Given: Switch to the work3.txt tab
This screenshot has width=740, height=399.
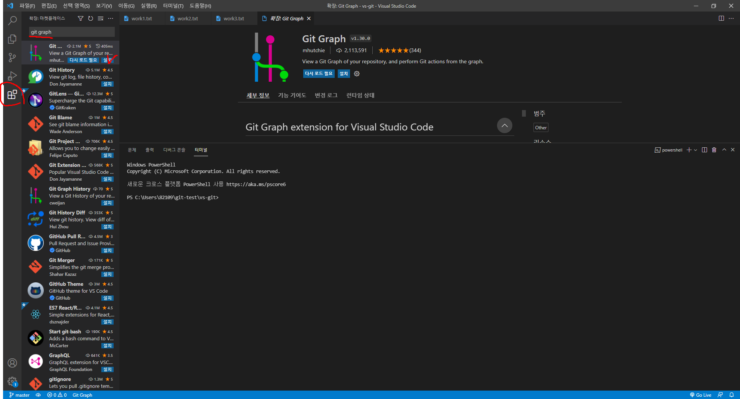Looking at the screenshot, I should tap(234, 18).
